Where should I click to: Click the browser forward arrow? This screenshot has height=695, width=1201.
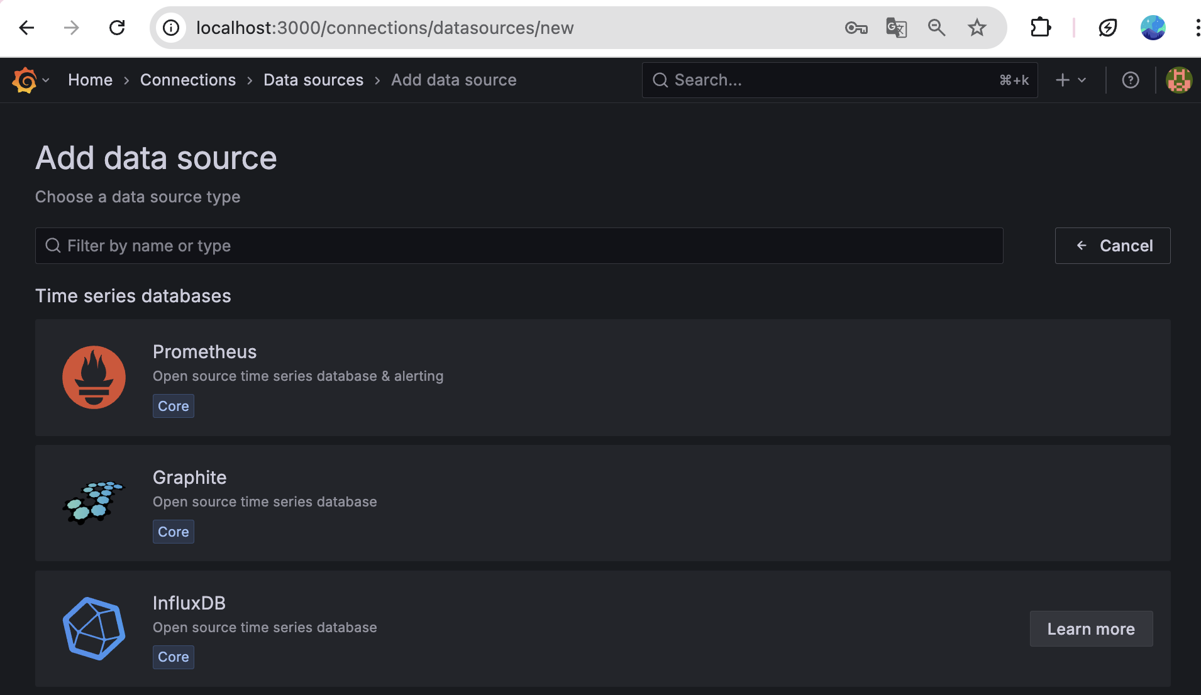(72, 28)
